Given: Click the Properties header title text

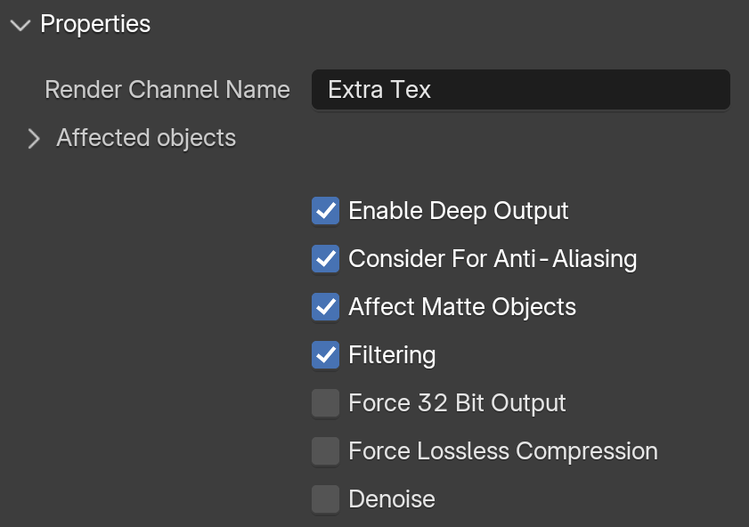Looking at the screenshot, I should 95,24.
